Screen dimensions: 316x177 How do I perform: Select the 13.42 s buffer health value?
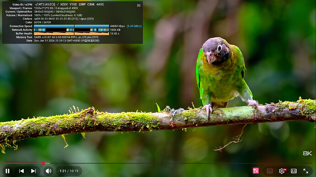click(114, 33)
